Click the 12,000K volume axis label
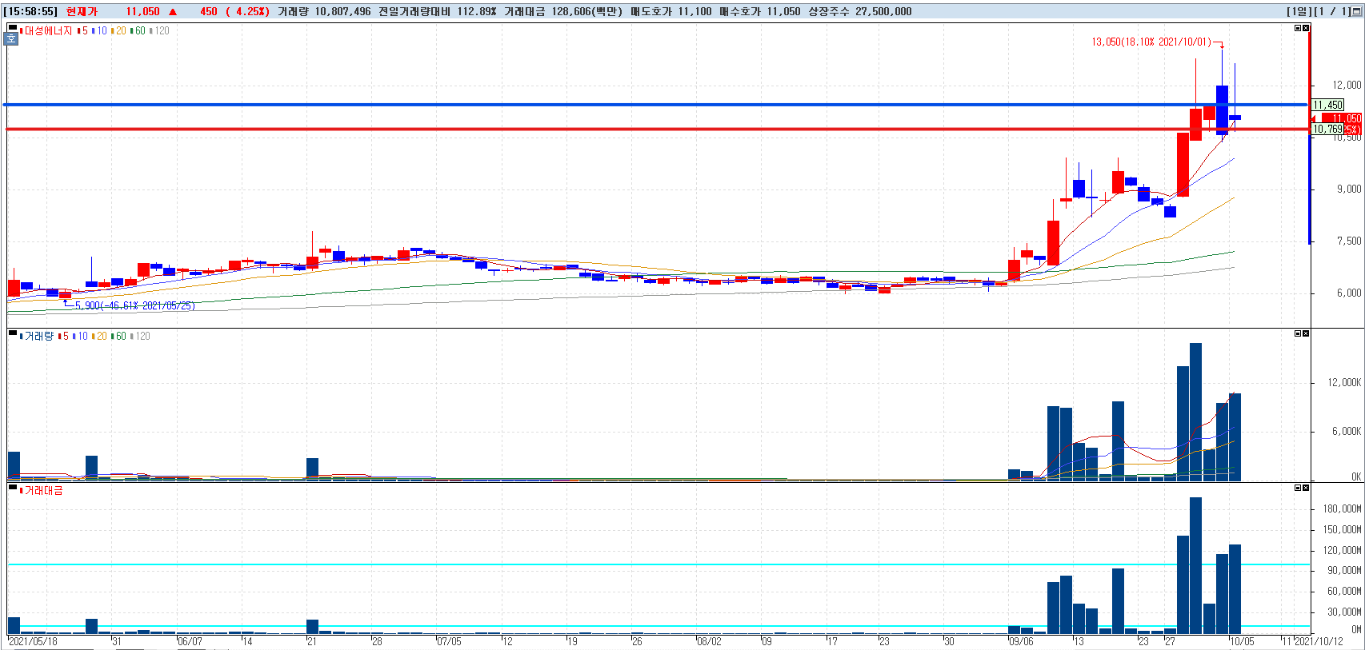The width and height of the screenshot is (1365, 650). point(1344,382)
